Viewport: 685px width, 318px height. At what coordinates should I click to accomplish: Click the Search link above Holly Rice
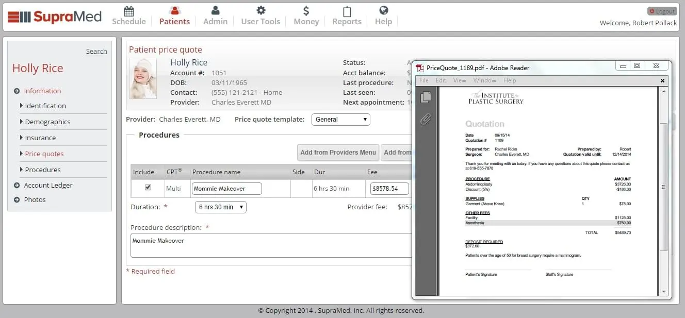[96, 51]
